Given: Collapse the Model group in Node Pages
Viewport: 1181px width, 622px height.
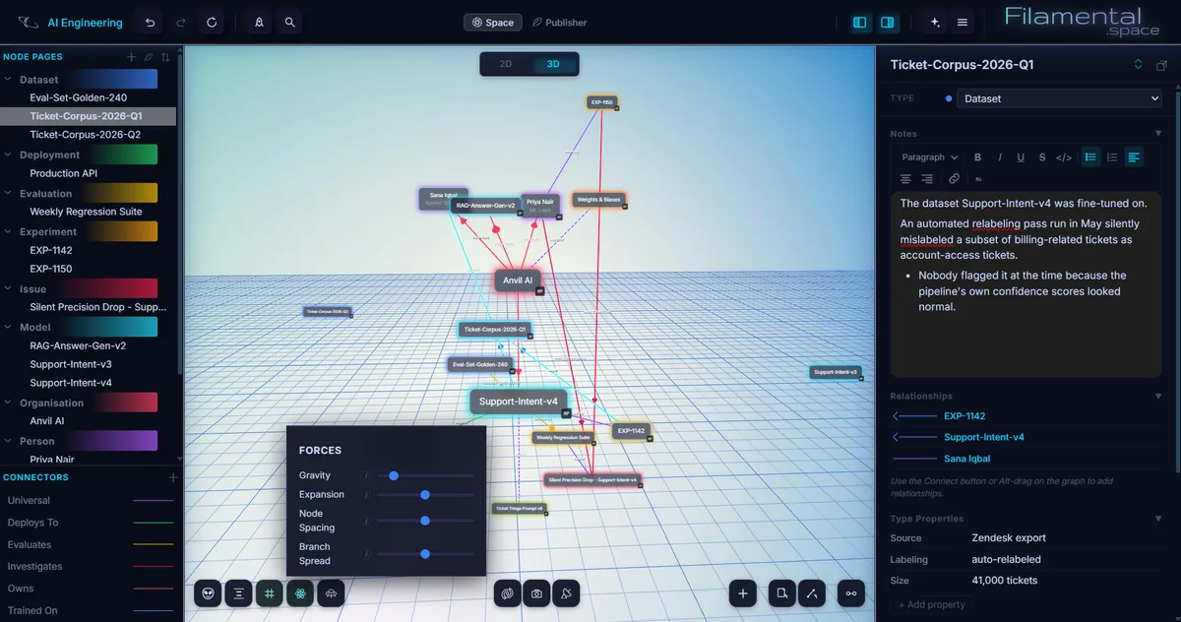Looking at the screenshot, I should 9,328.
